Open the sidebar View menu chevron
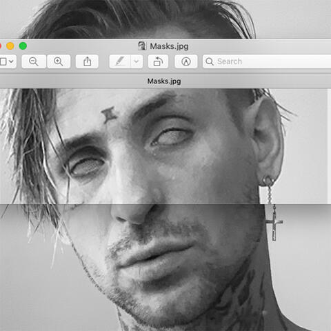Viewport: 331px width, 331px height. pos(11,61)
